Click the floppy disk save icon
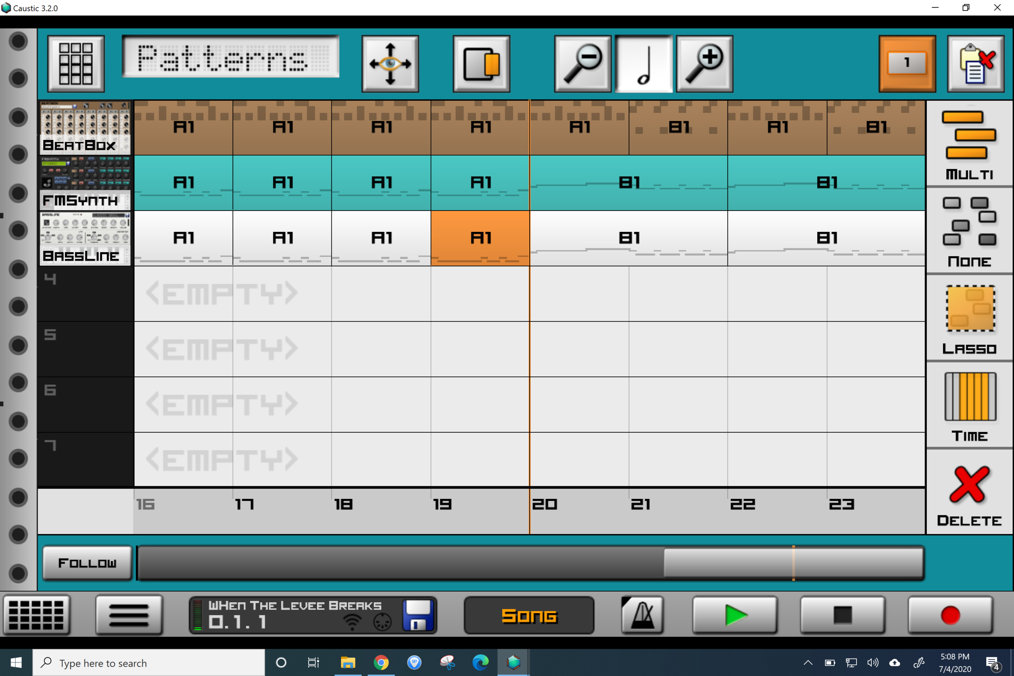This screenshot has width=1014, height=676. point(417,615)
